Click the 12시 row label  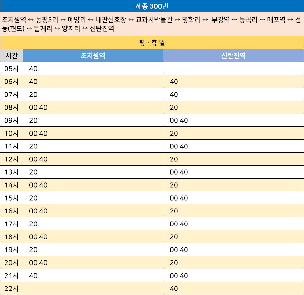pos(11,159)
